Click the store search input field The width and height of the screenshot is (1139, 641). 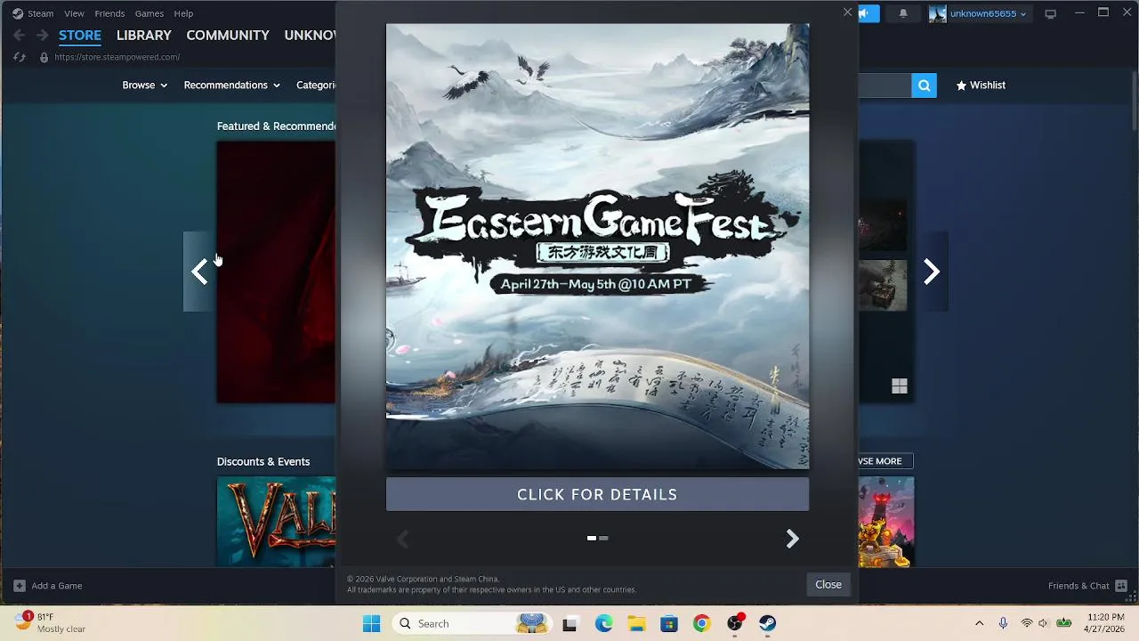click(x=885, y=85)
